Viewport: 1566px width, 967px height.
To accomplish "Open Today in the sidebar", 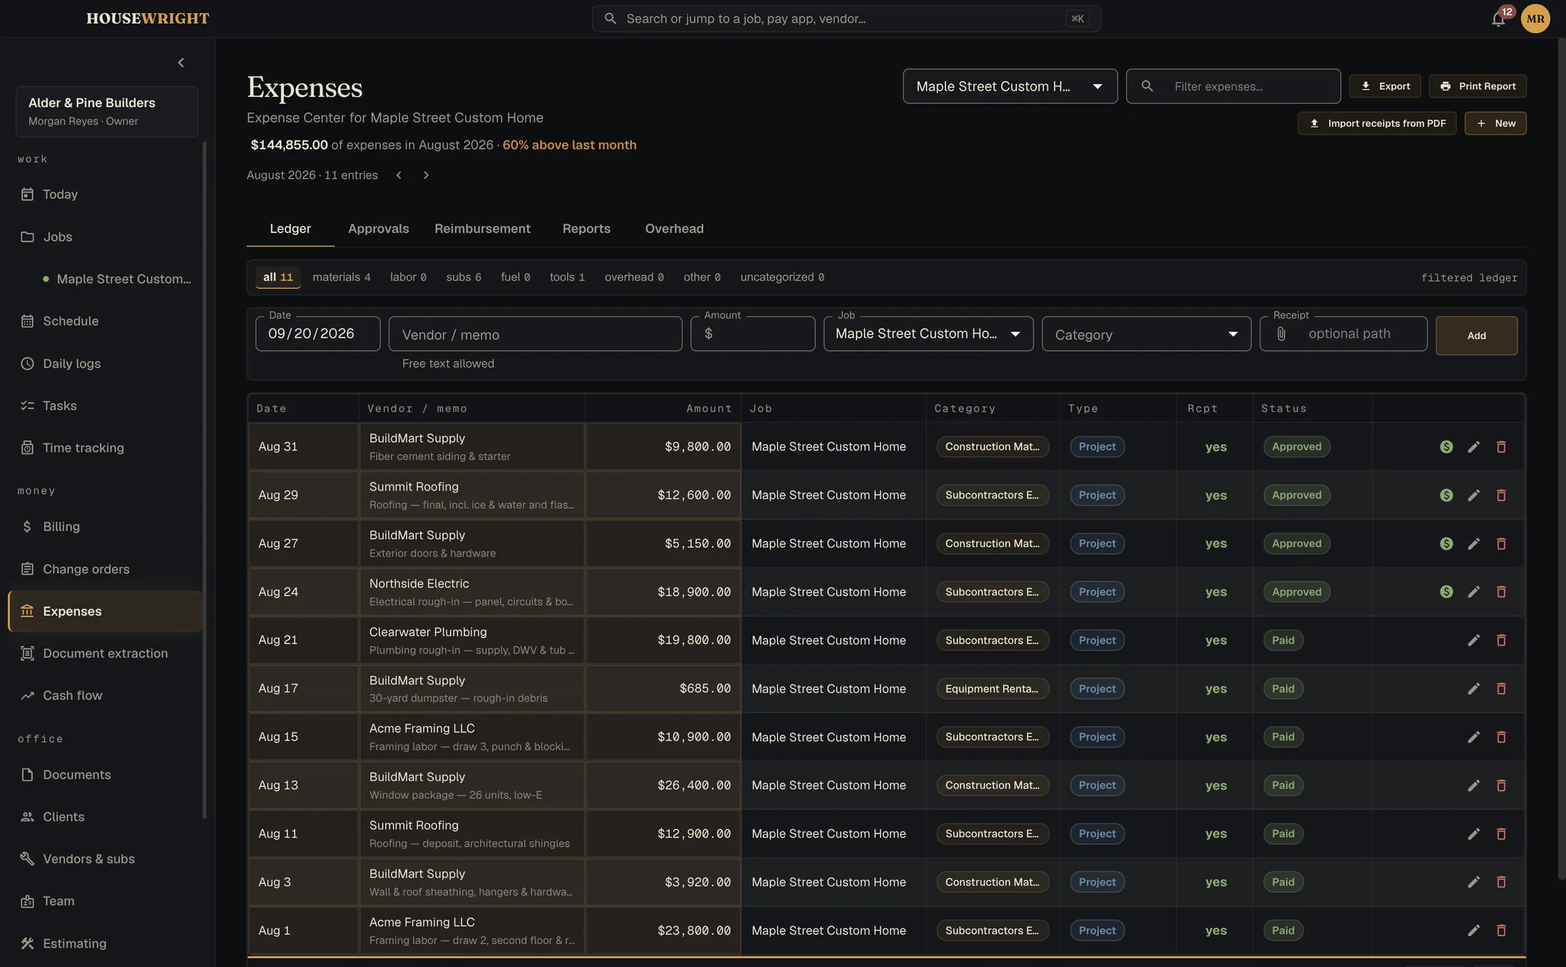I will (x=105, y=194).
